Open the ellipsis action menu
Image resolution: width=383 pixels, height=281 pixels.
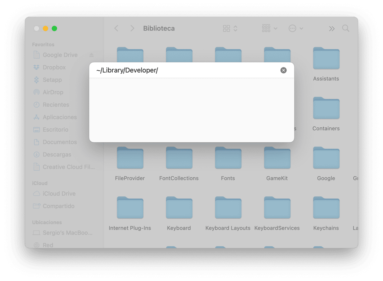[x=296, y=29]
